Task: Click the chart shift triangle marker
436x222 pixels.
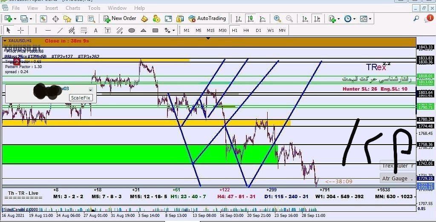Action: coord(208,39)
